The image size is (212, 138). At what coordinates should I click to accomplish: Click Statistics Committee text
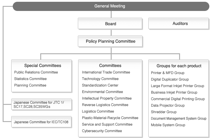[30, 79]
